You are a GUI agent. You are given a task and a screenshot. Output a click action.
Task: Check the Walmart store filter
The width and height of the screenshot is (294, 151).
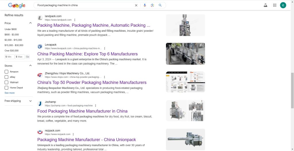coord(6,82)
